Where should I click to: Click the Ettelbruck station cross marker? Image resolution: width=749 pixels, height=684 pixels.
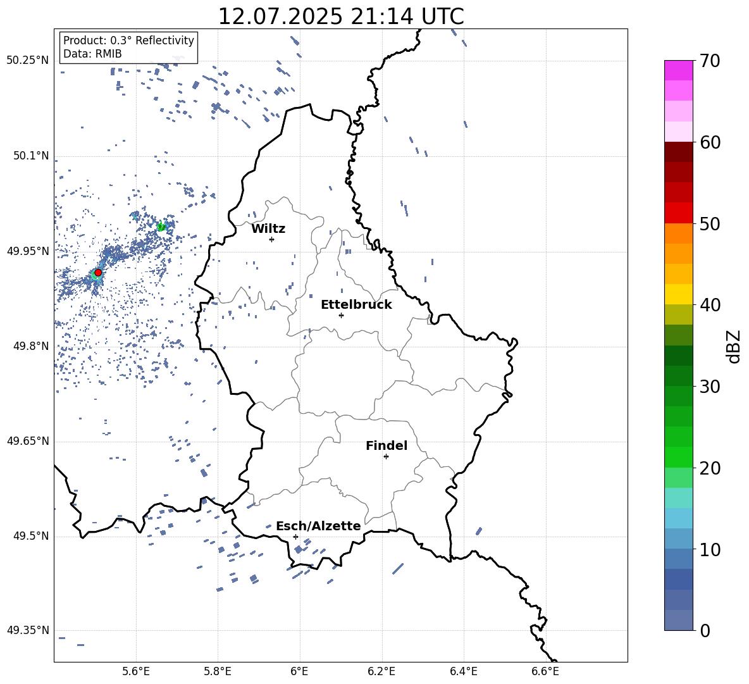(x=341, y=315)
